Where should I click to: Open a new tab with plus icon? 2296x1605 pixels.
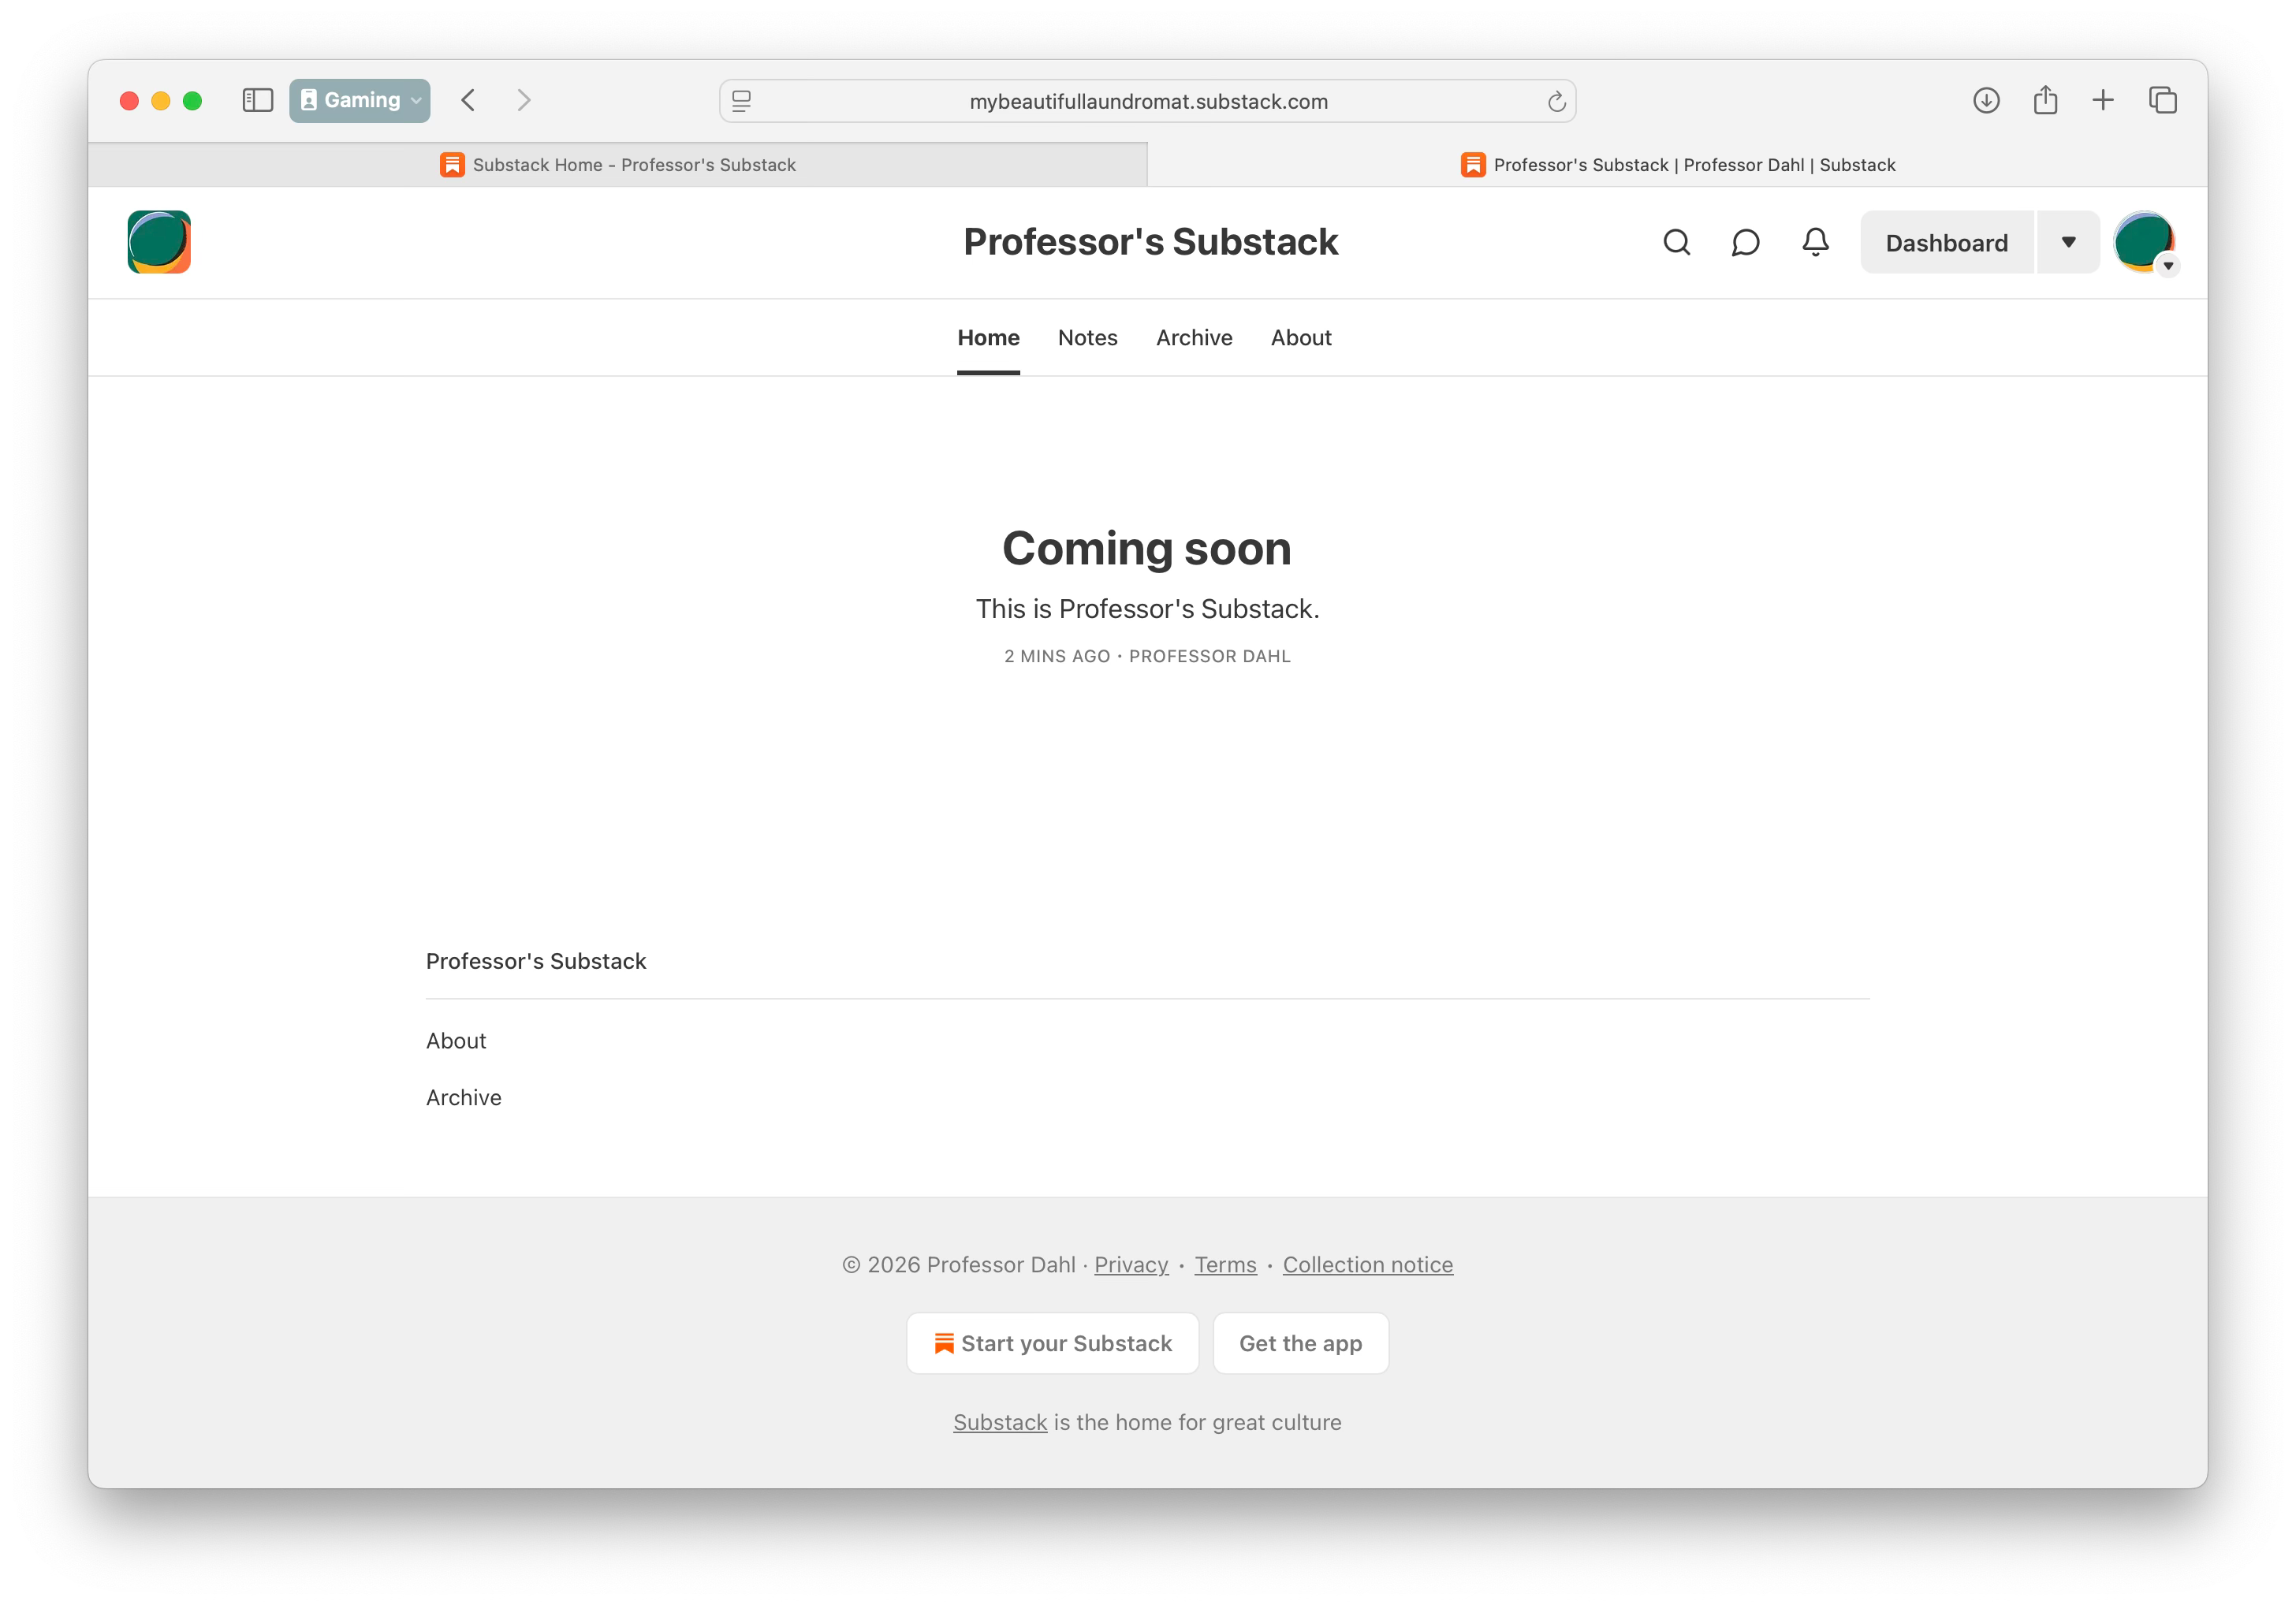tap(2103, 100)
